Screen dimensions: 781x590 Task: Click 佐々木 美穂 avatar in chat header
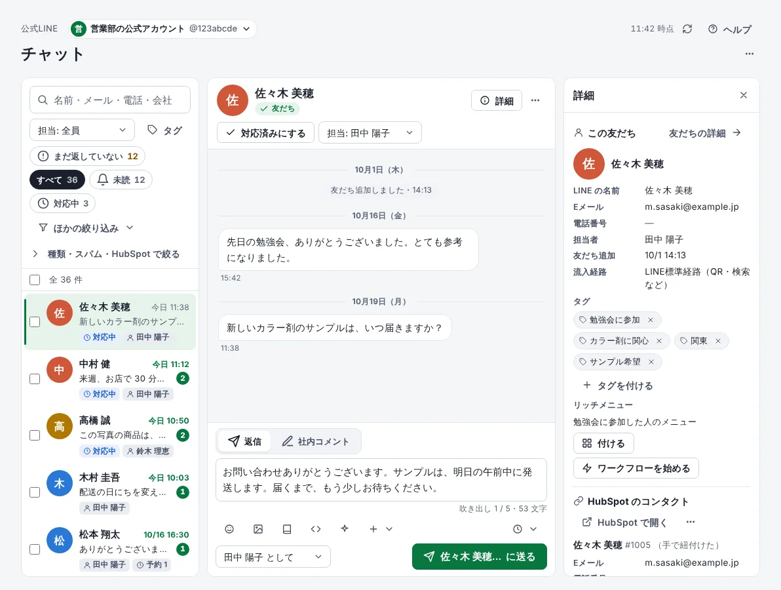pyautogui.click(x=233, y=100)
